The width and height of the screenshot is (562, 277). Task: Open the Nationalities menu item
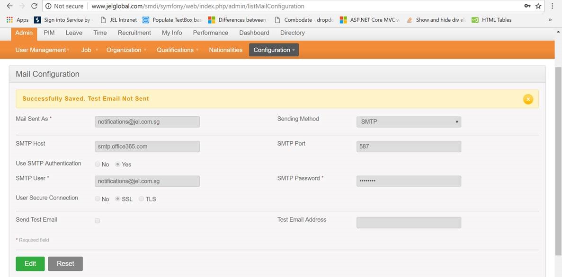pos(225,50)
